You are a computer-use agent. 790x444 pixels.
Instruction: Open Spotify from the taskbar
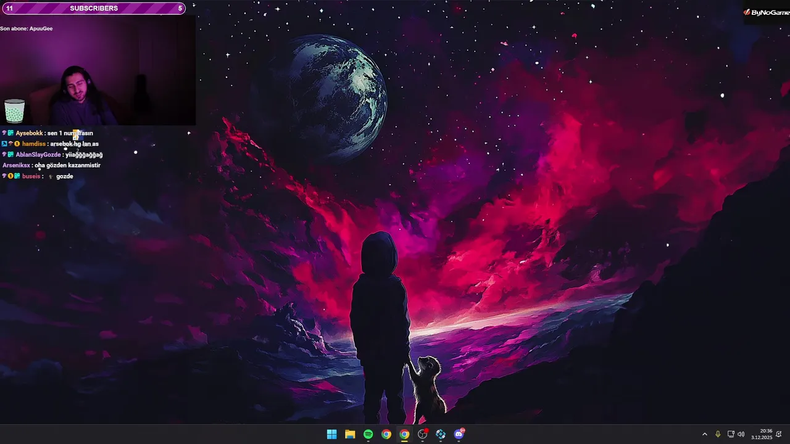click(x=368, y=434)
